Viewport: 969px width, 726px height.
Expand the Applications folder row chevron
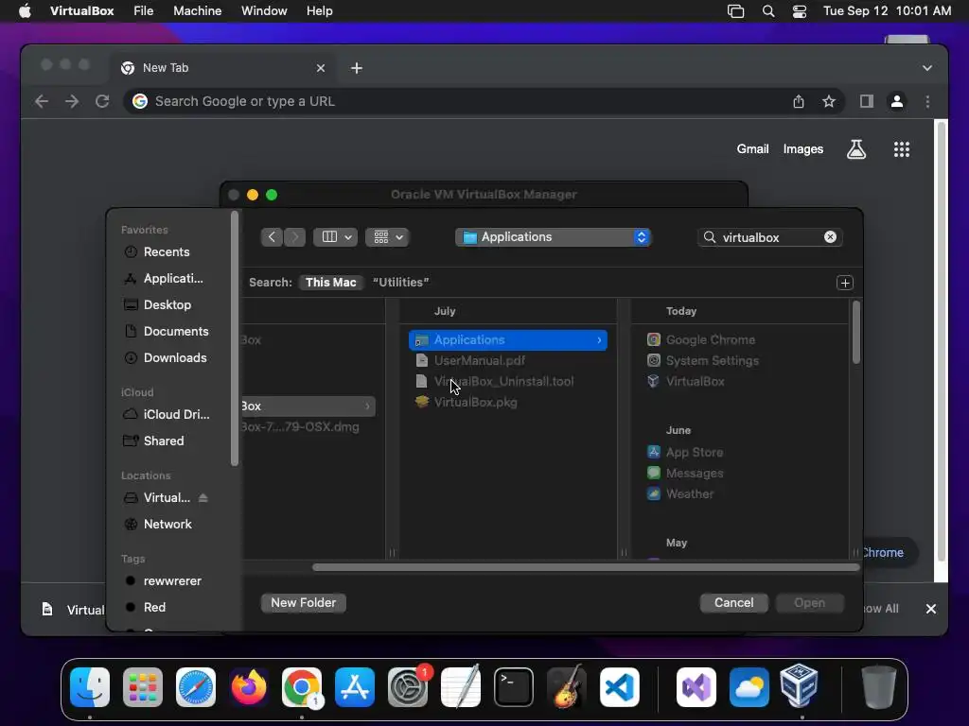click(599, 340)
